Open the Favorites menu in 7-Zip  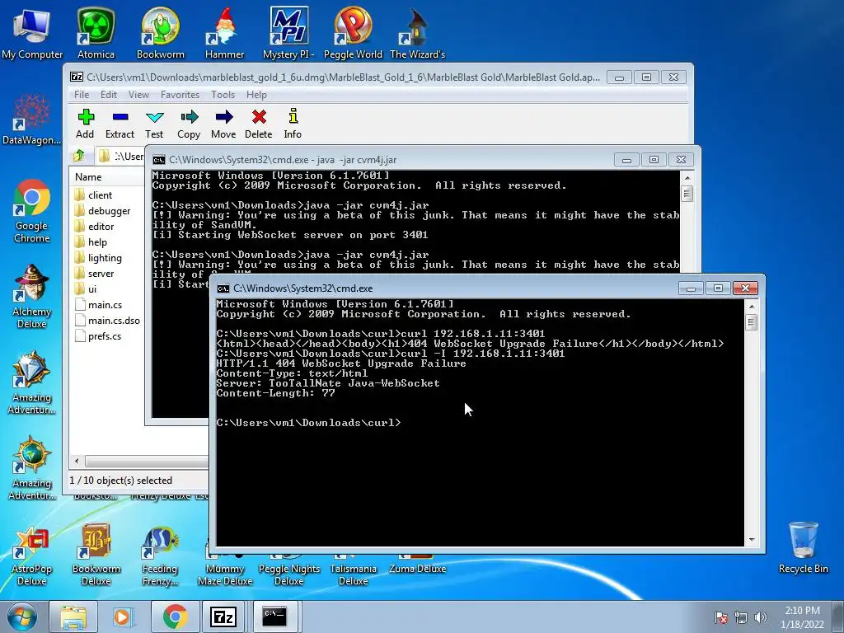[x=180, y=95]
